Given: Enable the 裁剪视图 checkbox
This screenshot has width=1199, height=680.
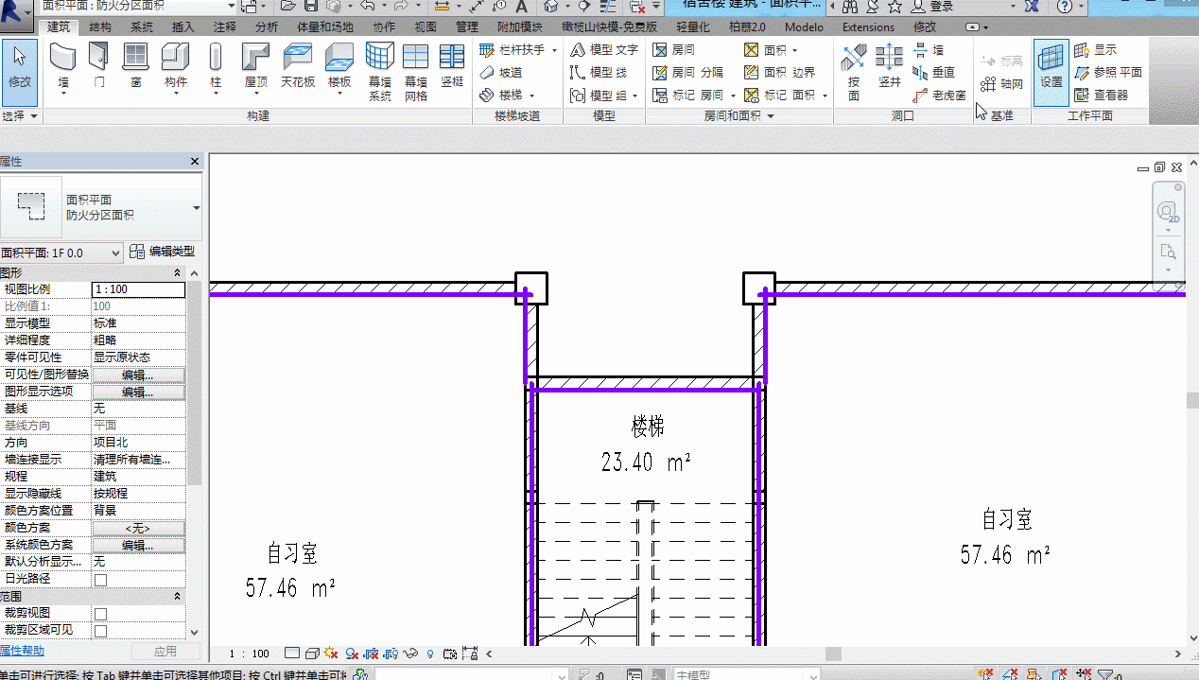Looking at the screenshot, I should pyautogui.click(x=100, y=614).
